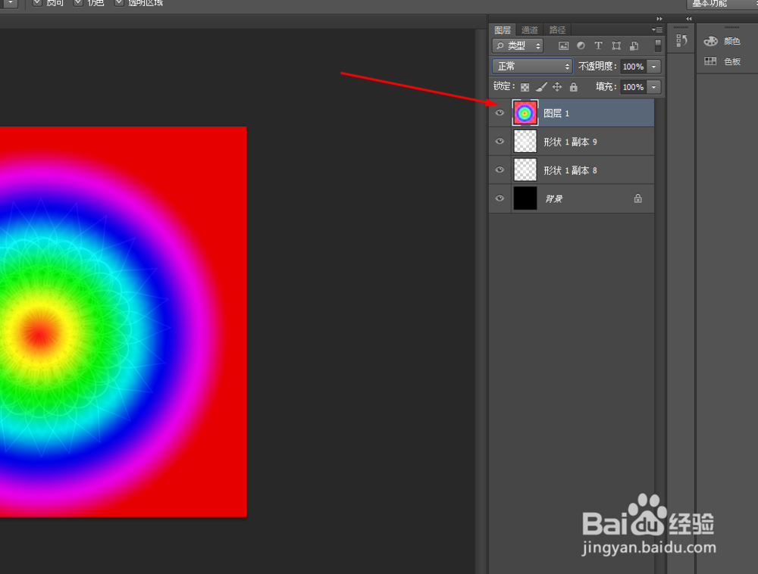Lock all padlock icon in 锁定 row
This screenshot has height=574, width=758.
point(573,87)
